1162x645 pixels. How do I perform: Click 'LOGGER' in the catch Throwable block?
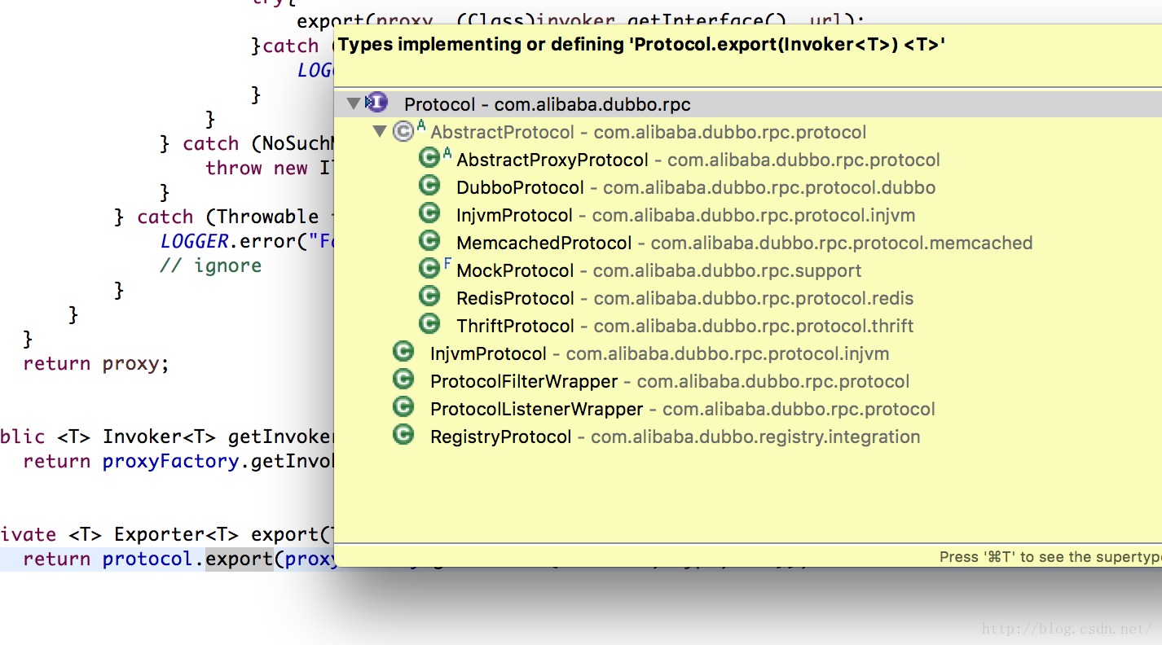pyautogui.click(x=194, y=241)
